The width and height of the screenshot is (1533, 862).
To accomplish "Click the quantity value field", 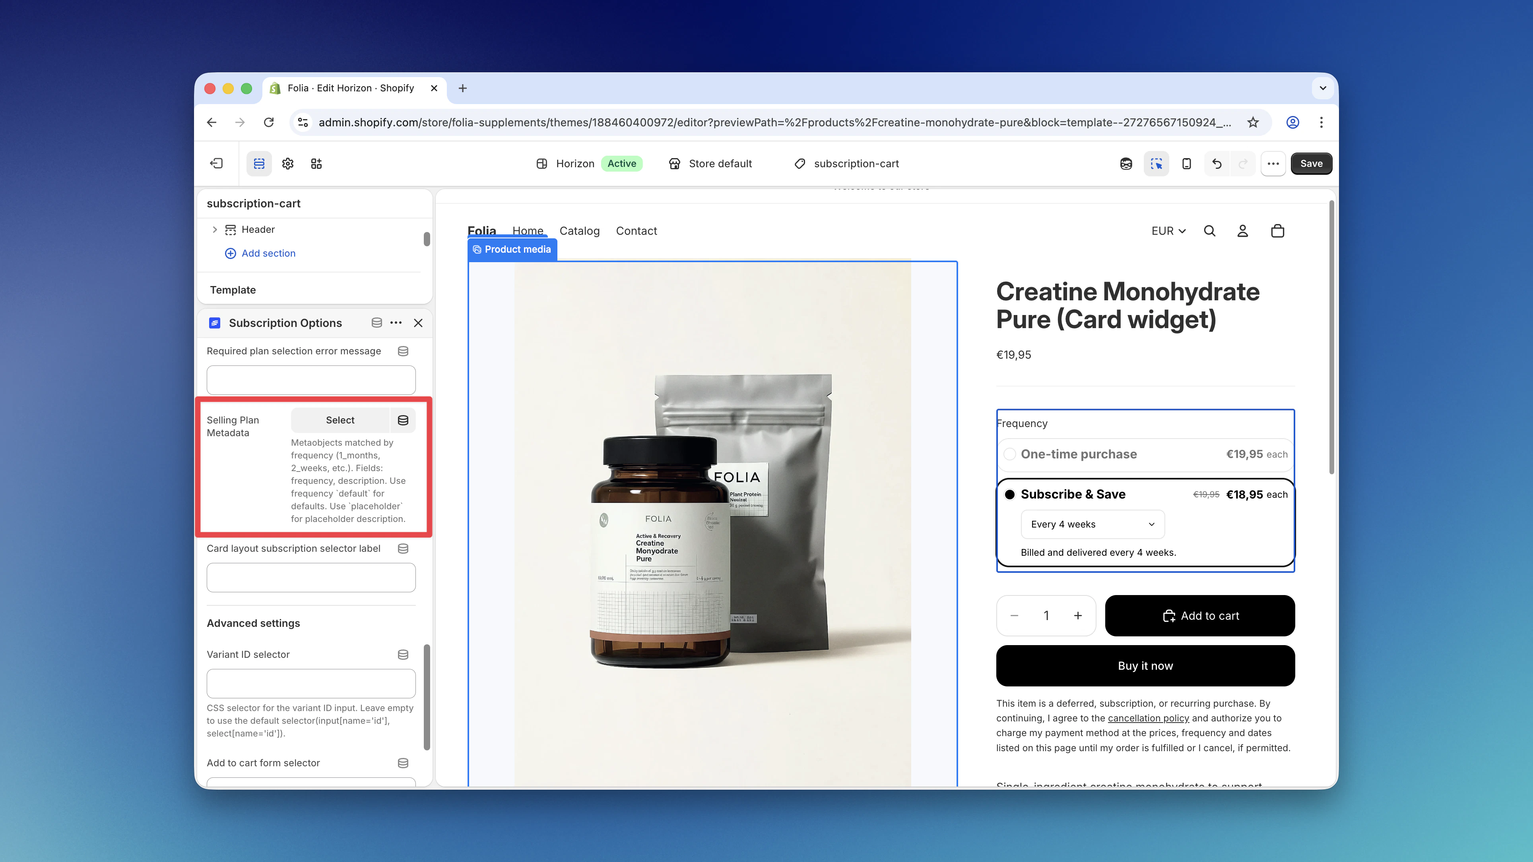I will (1046, 616).
